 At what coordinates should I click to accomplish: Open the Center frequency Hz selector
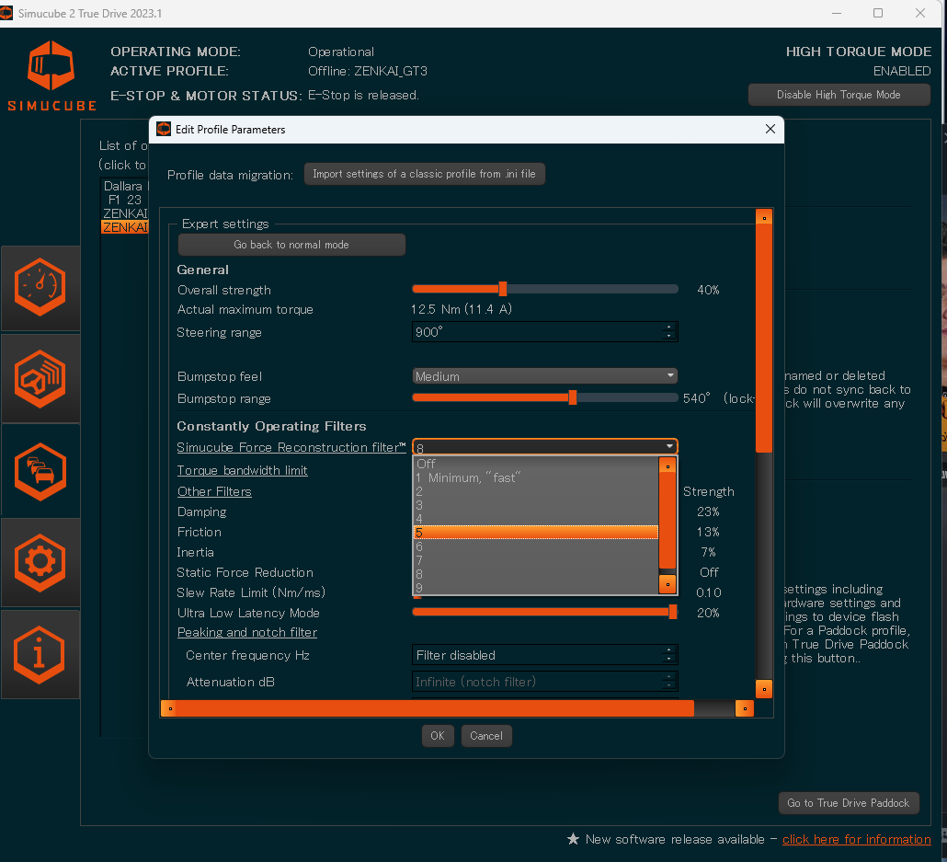click(x=544, y=655)
